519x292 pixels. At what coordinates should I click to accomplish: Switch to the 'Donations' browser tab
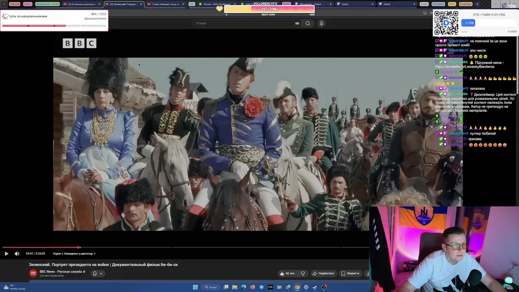tap(438, 4)
